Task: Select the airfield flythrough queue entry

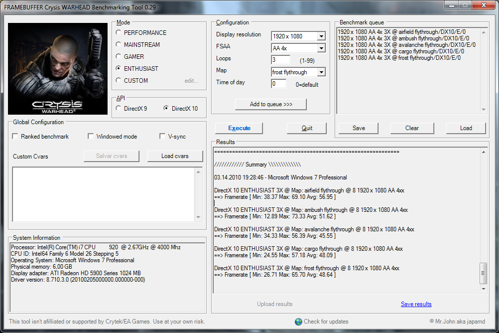Action: (x=401, y=32)
